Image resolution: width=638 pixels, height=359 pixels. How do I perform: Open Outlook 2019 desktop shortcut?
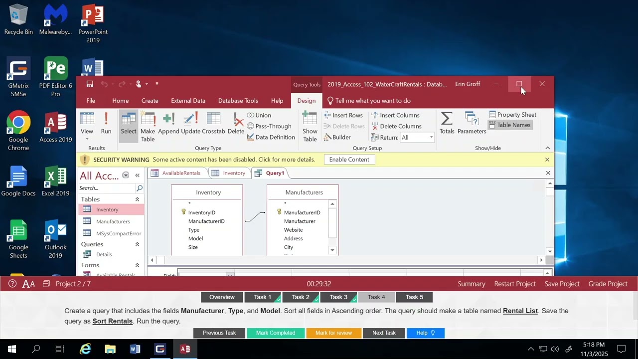(55, 239)
